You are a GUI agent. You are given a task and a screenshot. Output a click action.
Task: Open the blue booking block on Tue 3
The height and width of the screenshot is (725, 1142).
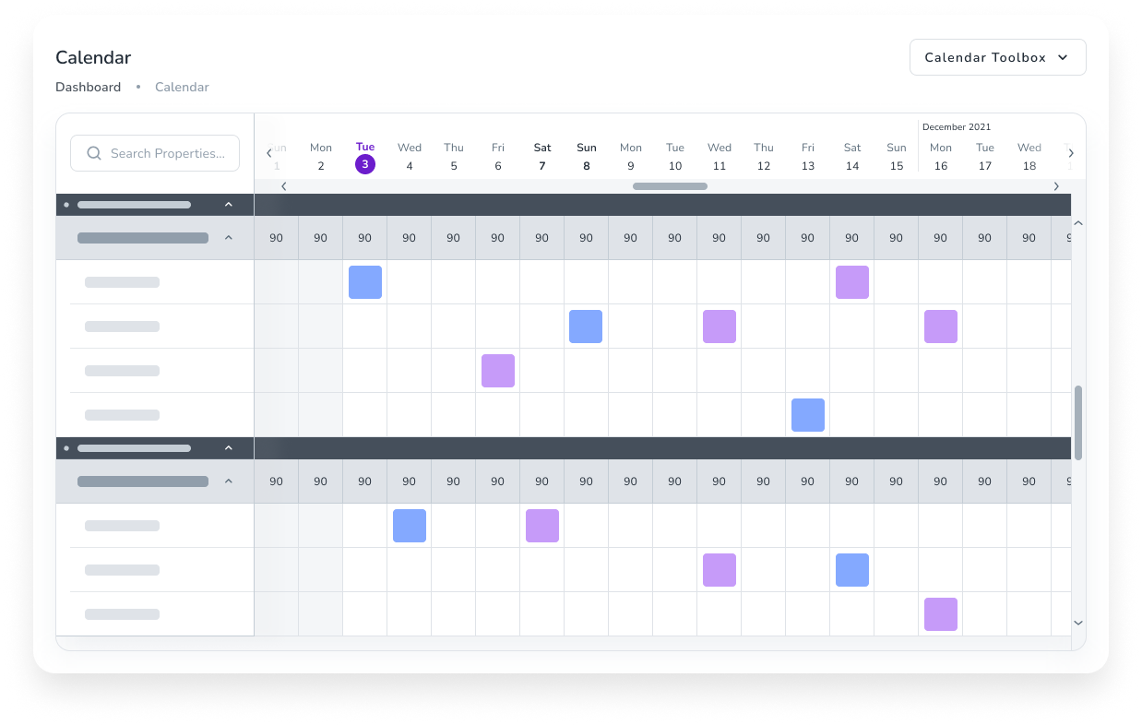pos(365,282)
